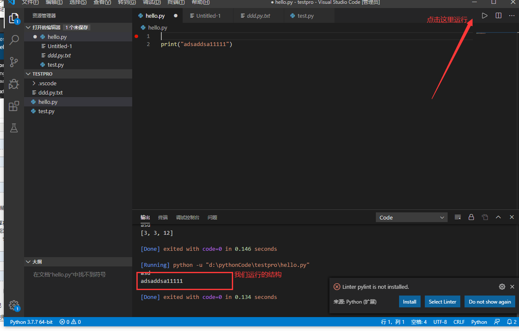Select hello.py under open editors

pyautogui.click(x=78, y=37)
